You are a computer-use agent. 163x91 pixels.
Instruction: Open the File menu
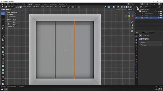[5, 4]
